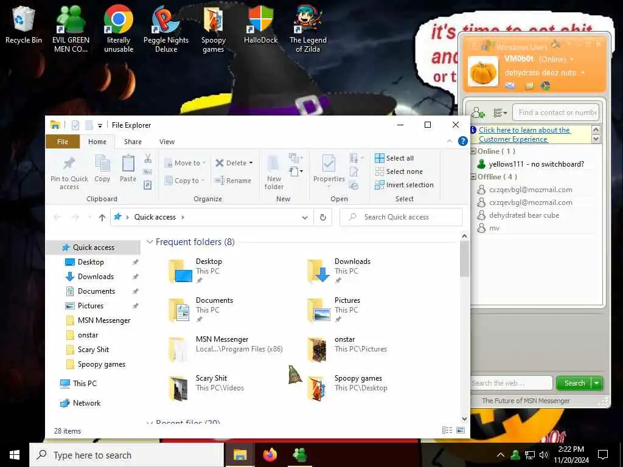Open the notification center icon
This screenshot has width=623, height=467.
coord(603,455)
